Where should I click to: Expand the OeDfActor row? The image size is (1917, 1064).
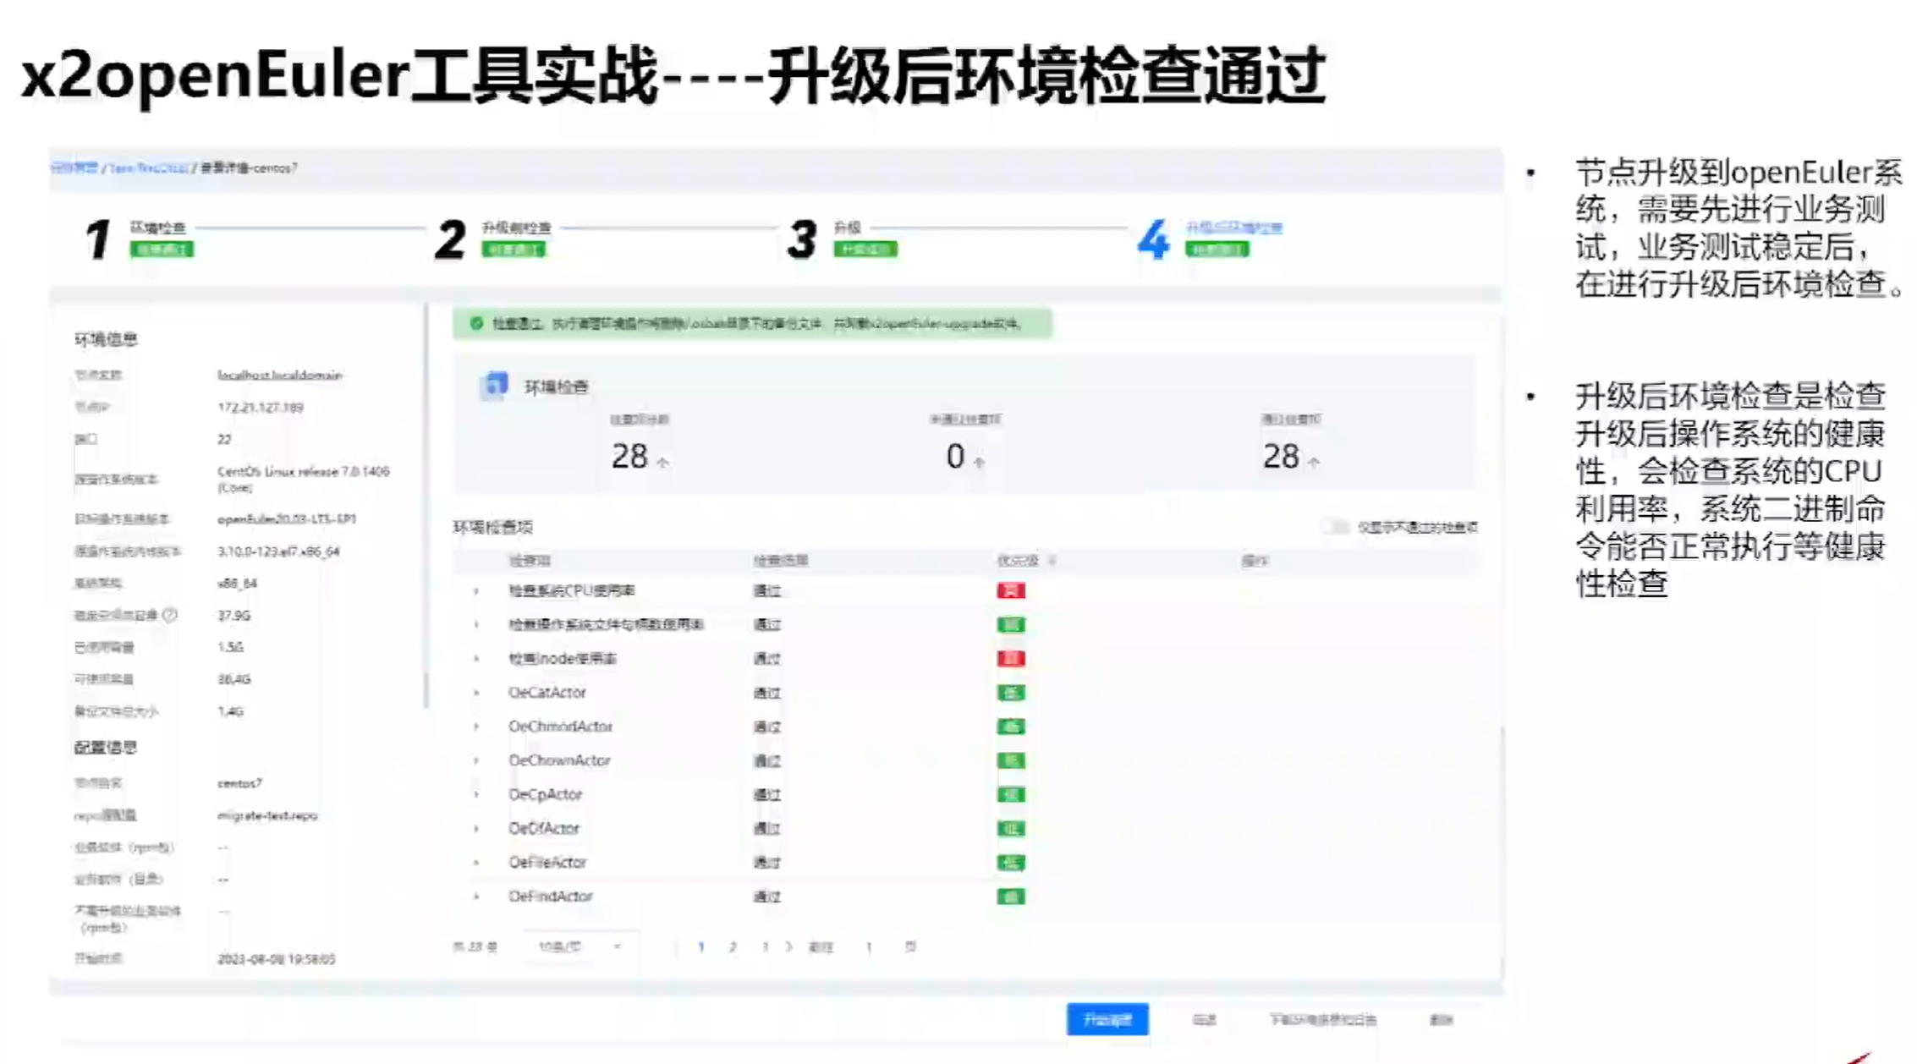pyautogui.click(x=476, y=829)
